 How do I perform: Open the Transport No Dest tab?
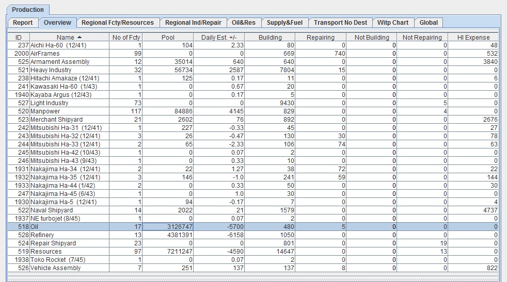(x=340, y=23)
